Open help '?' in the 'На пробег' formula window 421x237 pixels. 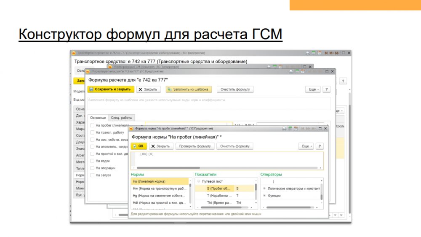[x=320, y=146]
